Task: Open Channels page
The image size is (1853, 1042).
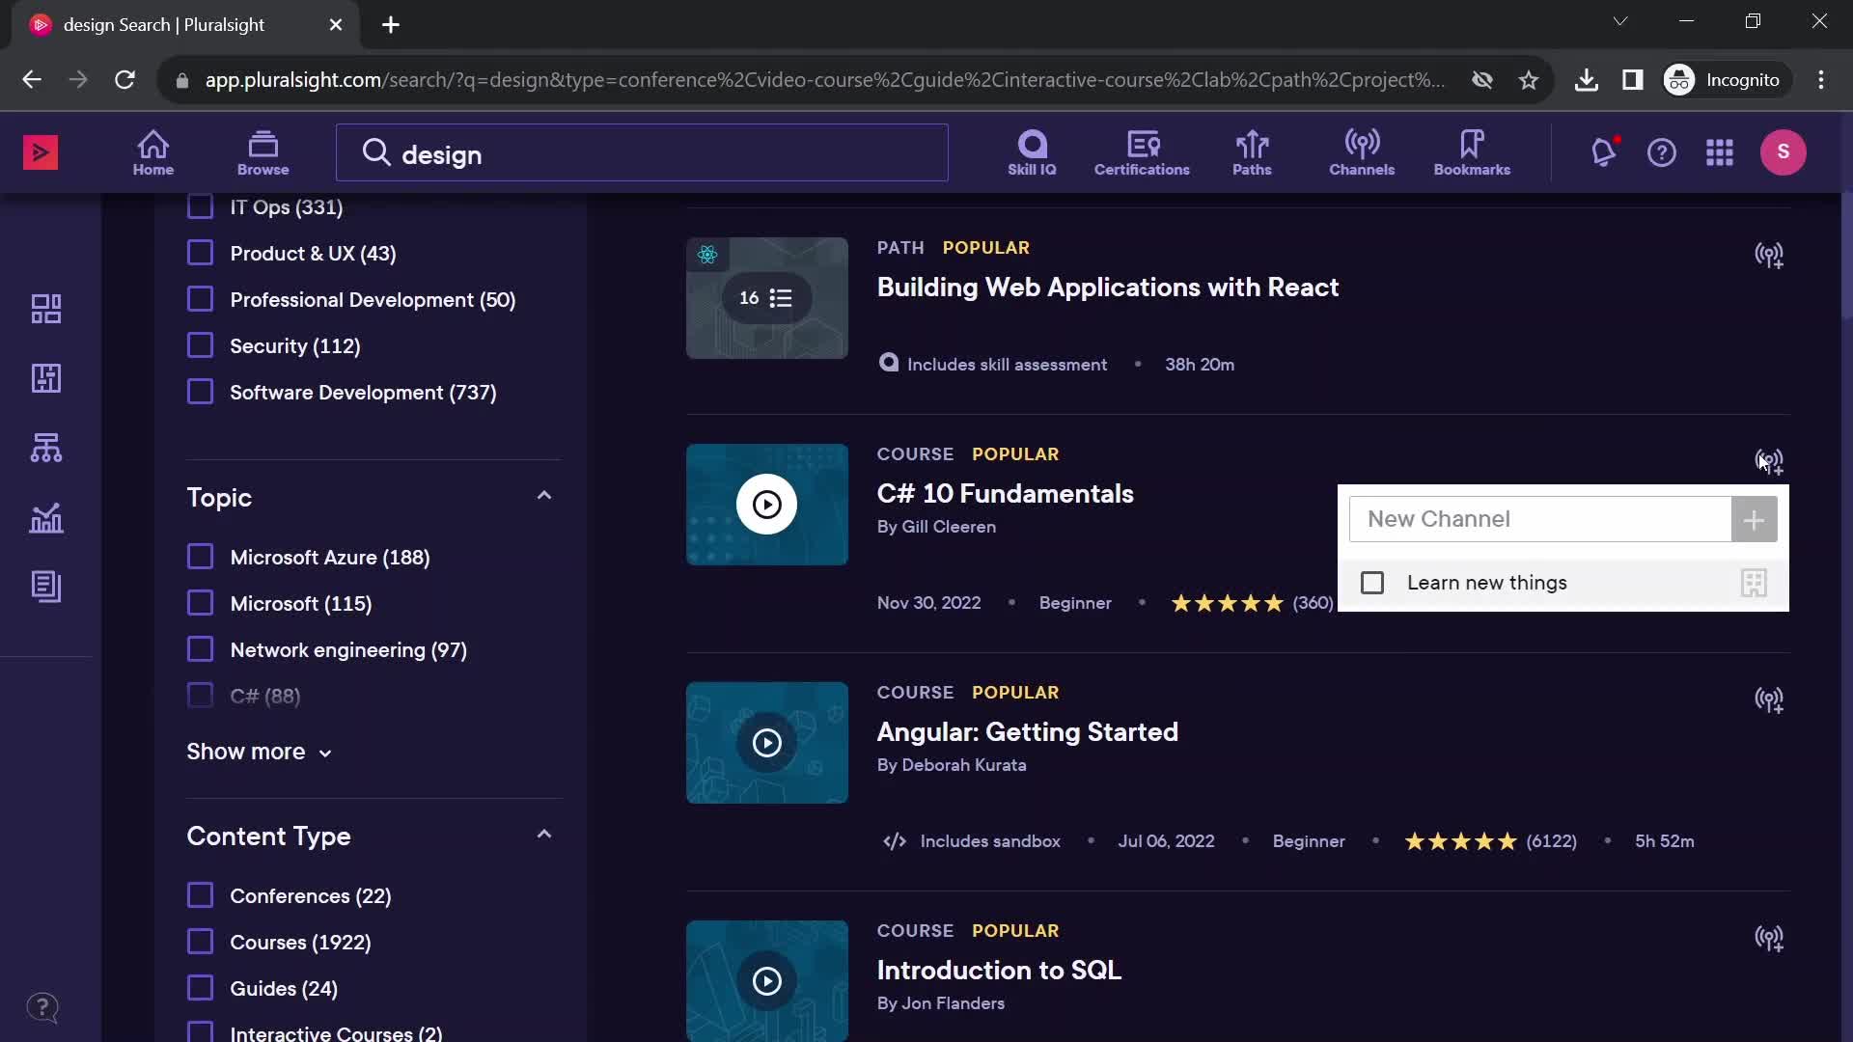Action: (1362, 152)
